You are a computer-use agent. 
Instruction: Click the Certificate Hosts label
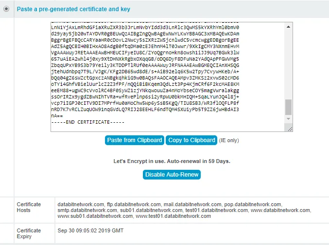[x=29, y=207]
